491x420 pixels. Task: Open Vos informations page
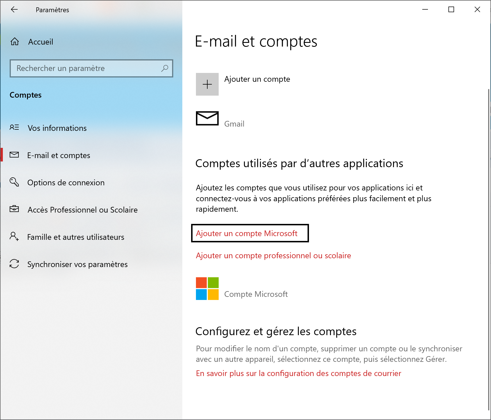coord(57,128)
